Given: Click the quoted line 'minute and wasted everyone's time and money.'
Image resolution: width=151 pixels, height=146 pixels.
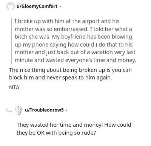Looking at the screenshot, I should tap(75, 60).
